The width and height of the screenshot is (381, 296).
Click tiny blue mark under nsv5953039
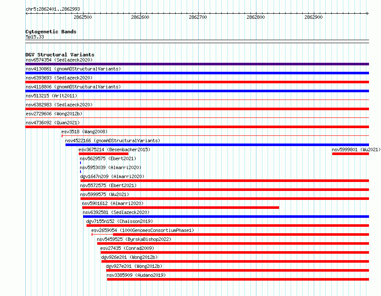(x=80, y=172)
